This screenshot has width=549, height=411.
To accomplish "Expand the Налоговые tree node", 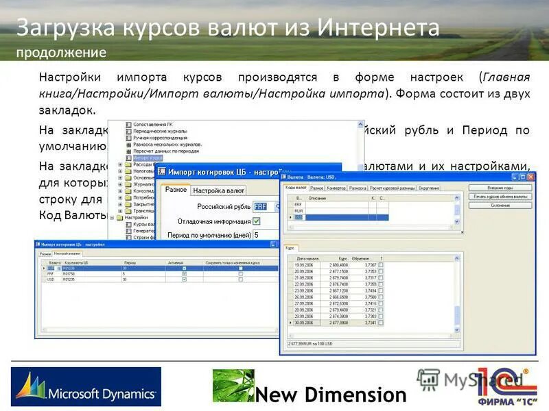I will pos(119,170).
